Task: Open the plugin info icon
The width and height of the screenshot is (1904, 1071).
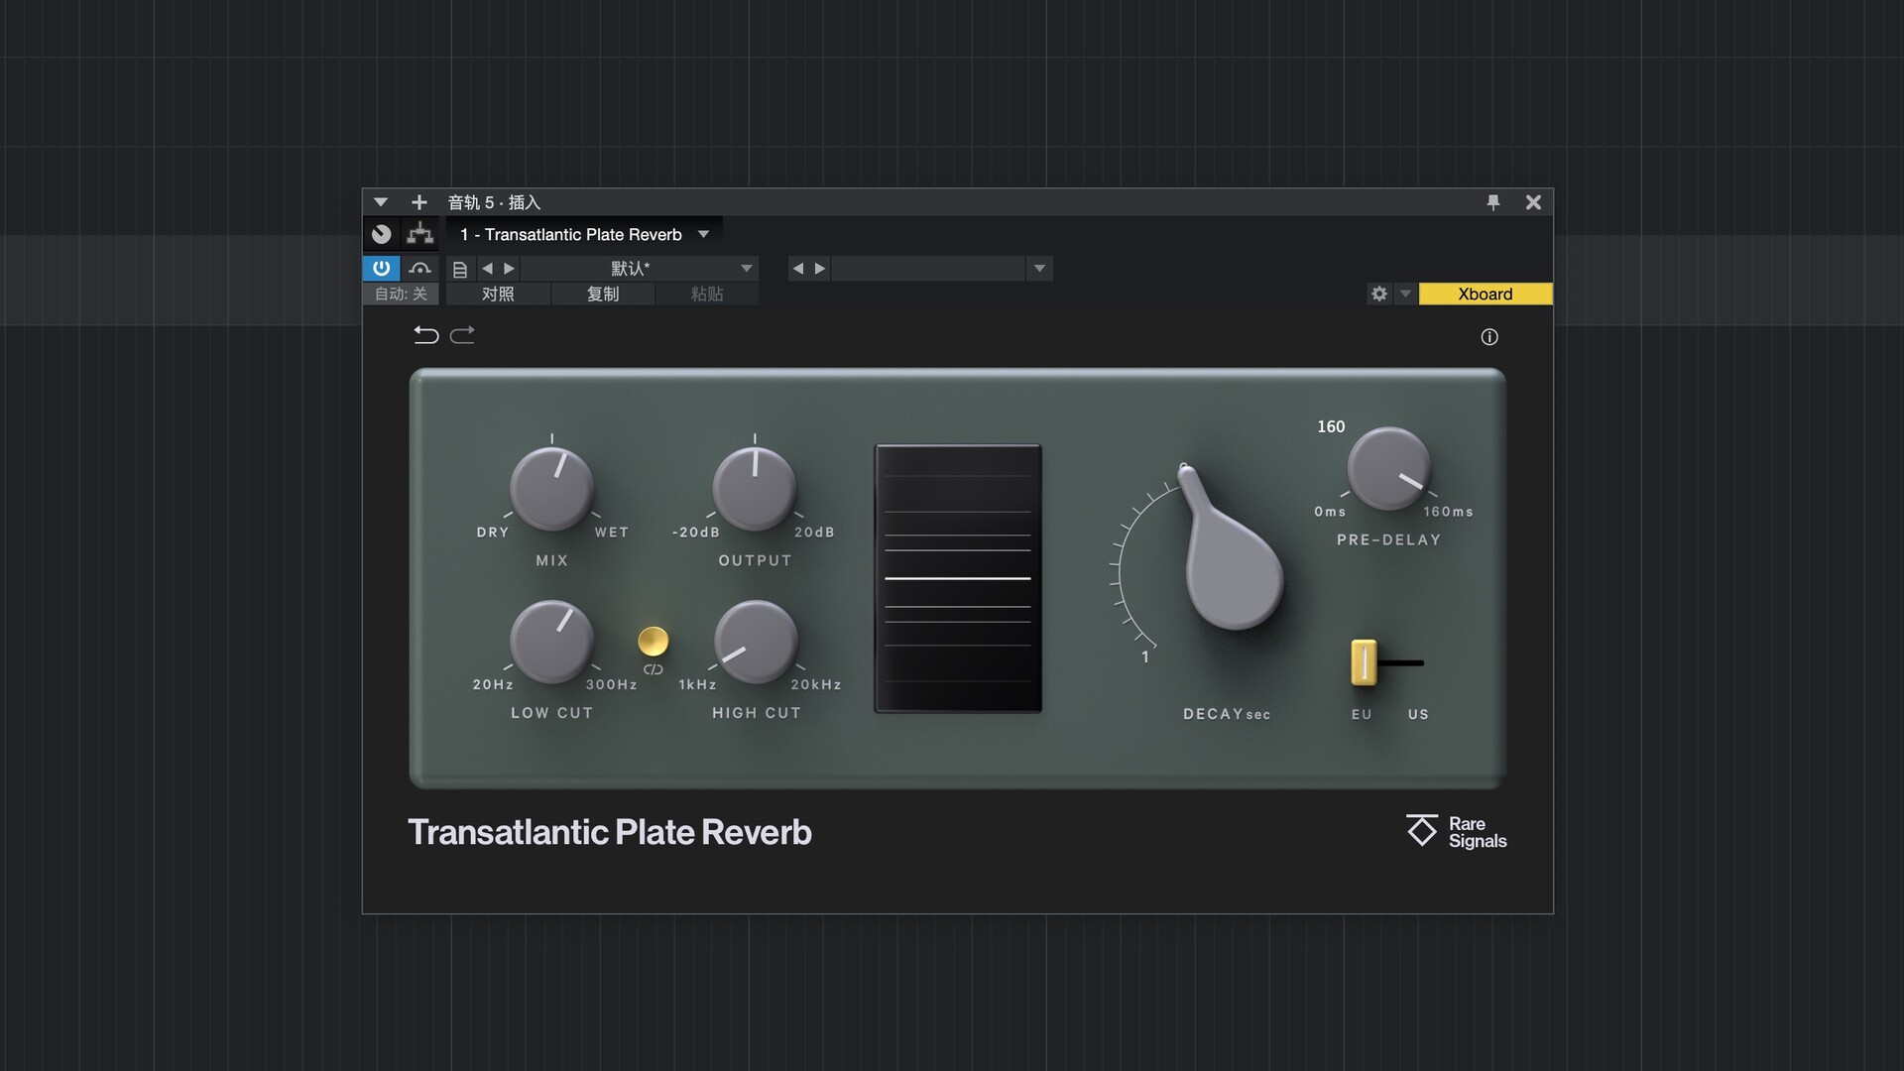Action: tap(1488, 337)
